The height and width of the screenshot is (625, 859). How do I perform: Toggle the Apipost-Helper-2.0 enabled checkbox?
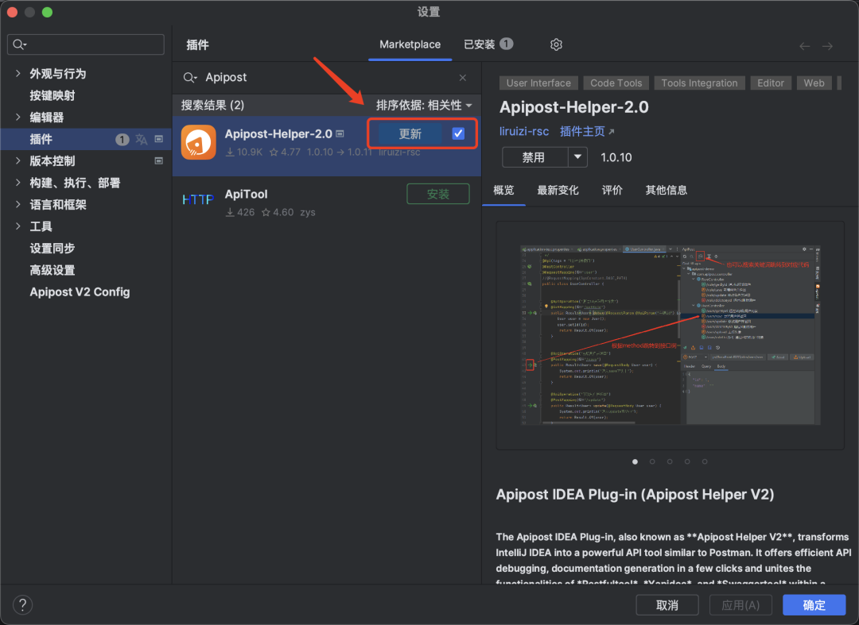tap(459, 133)
